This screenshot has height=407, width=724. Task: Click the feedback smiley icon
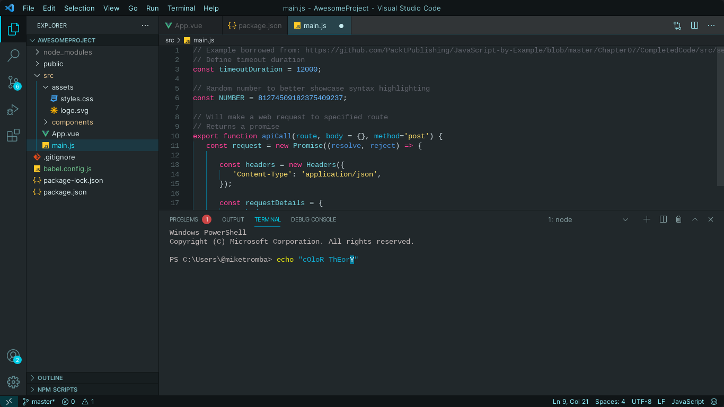714,402
